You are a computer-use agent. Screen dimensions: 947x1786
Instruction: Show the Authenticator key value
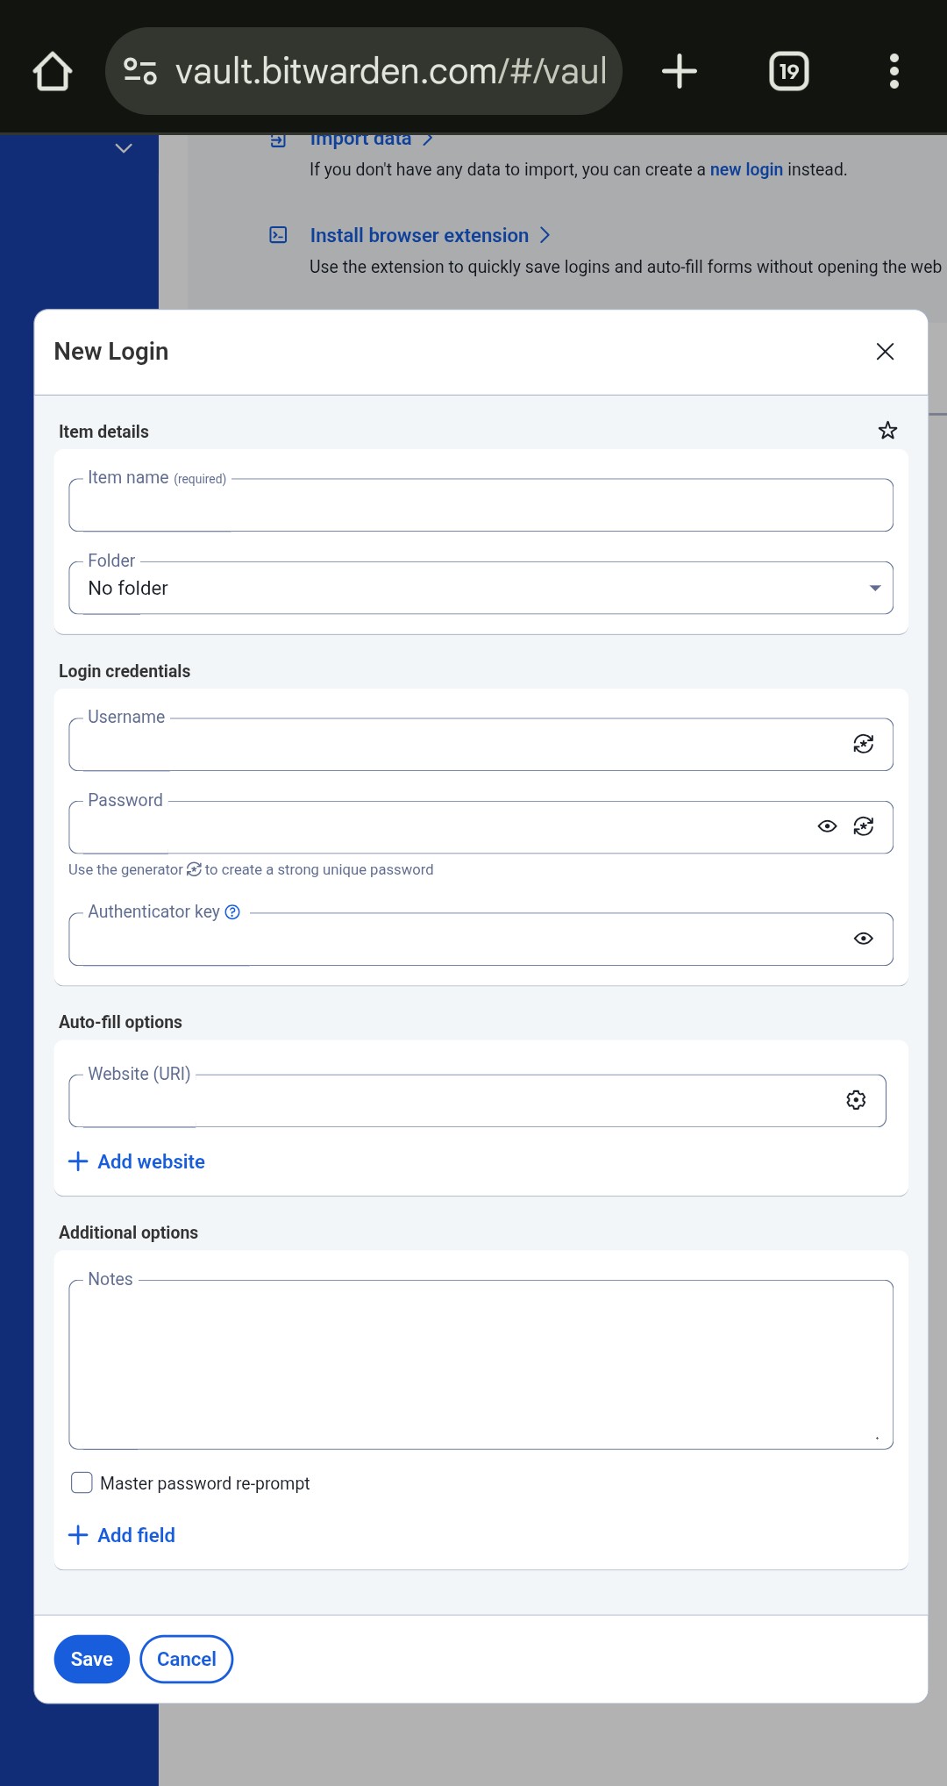863,939
